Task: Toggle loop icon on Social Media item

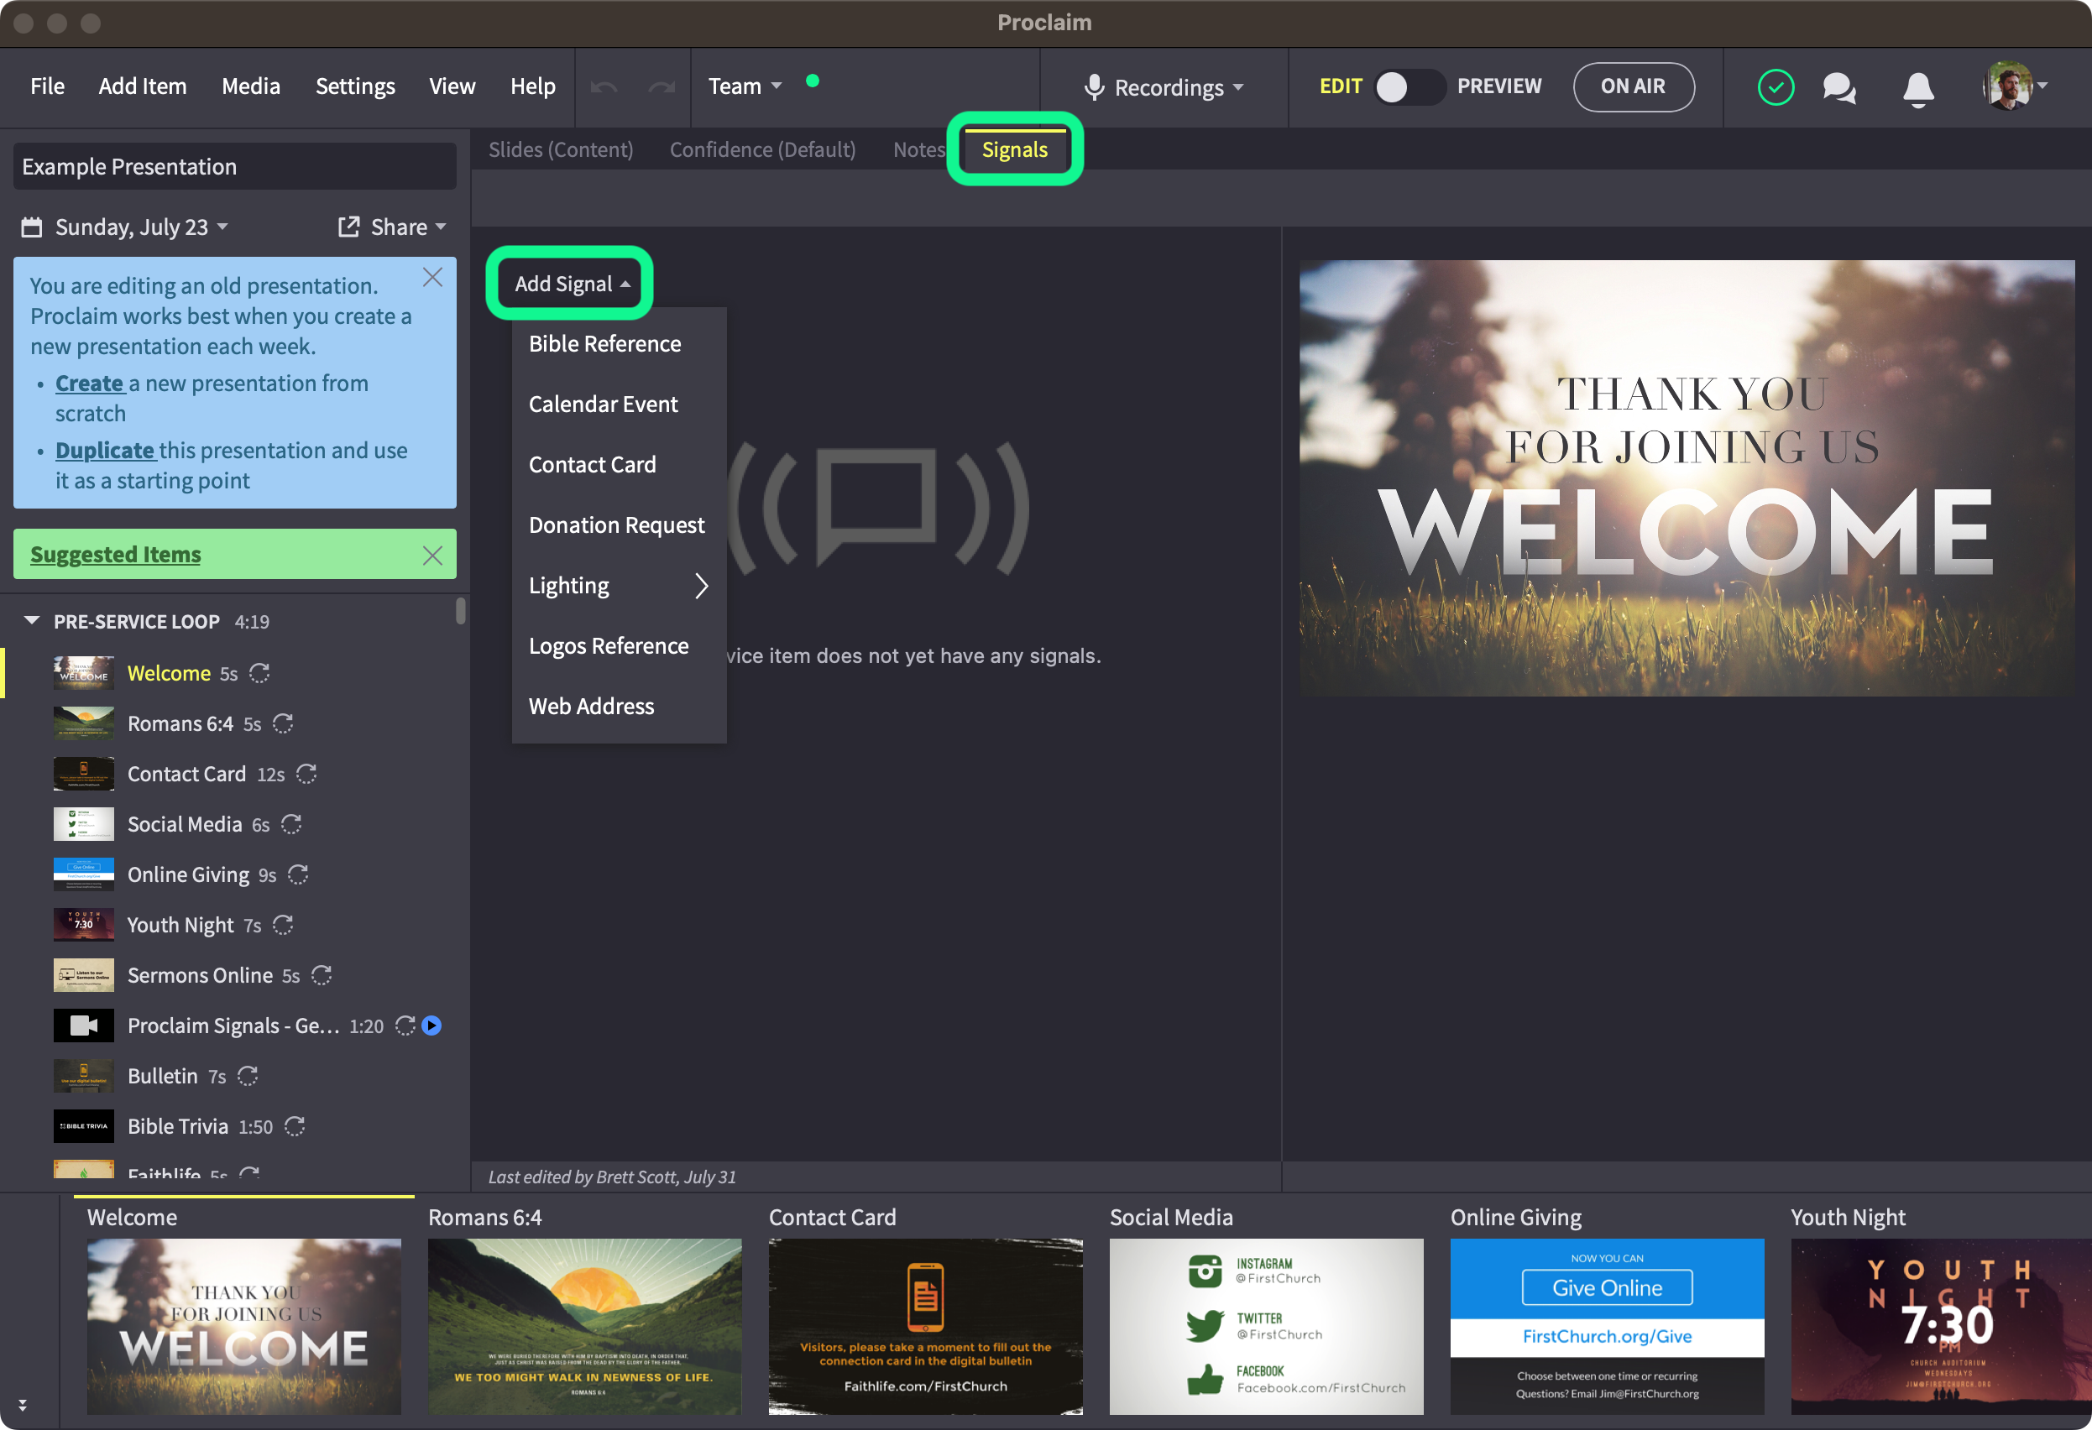Action: (290, 824)
